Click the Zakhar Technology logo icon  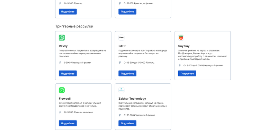pos(122,90)
